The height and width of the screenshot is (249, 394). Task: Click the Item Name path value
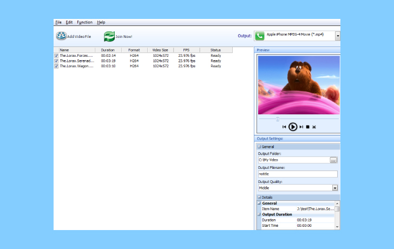(316, 209)
